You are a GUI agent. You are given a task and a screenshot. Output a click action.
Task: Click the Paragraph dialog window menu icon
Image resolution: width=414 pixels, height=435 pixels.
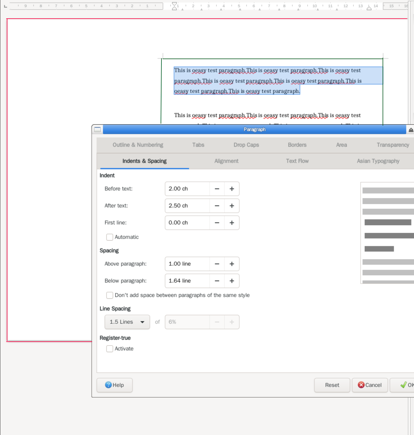(98, 130)
